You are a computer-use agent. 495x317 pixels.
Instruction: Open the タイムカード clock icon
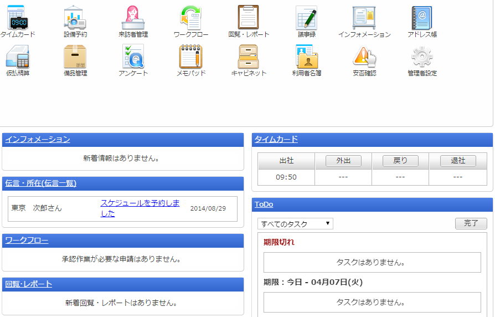(17, 18)
